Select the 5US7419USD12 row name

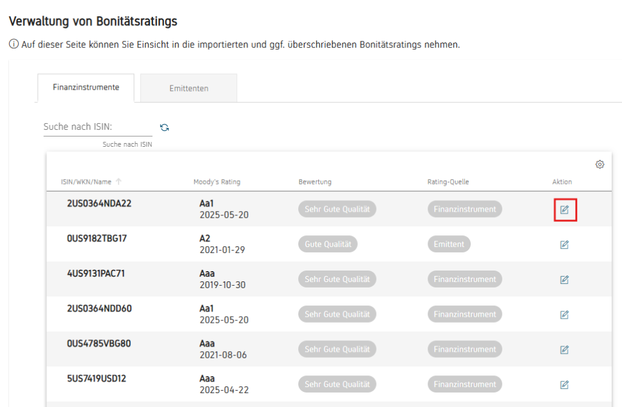pos(97,378)
